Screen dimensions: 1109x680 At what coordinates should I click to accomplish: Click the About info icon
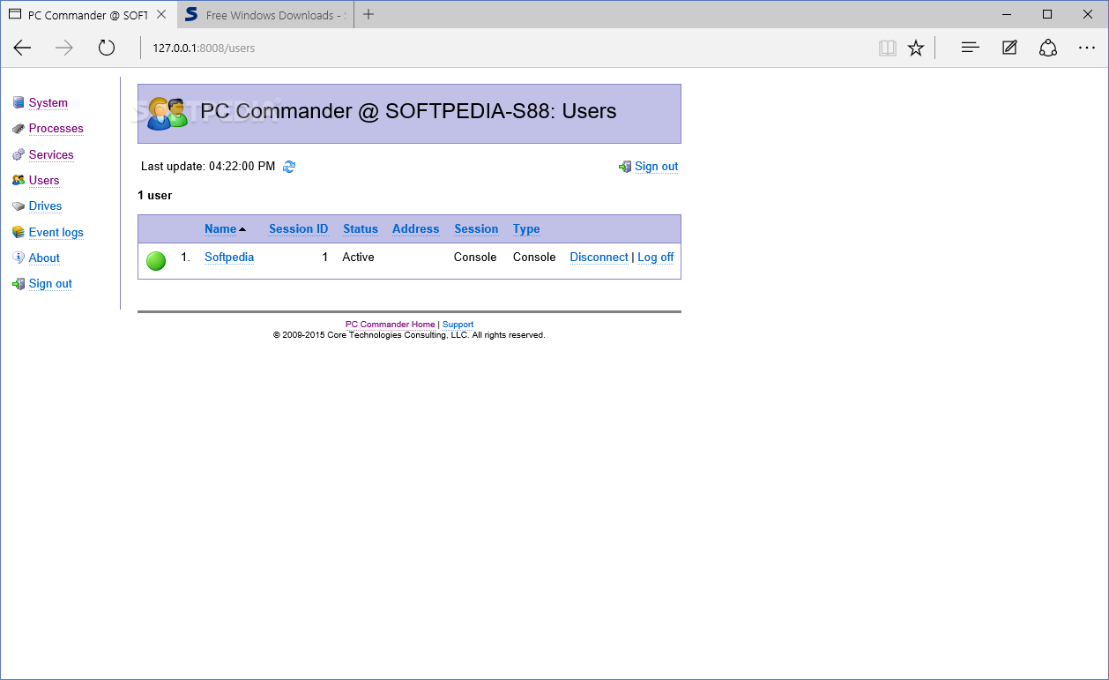point(19,258)
